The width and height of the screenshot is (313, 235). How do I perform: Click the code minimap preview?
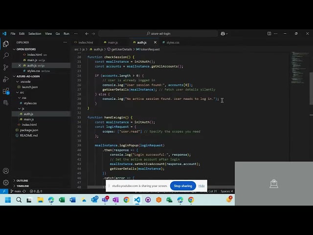[x=299, y=68]
